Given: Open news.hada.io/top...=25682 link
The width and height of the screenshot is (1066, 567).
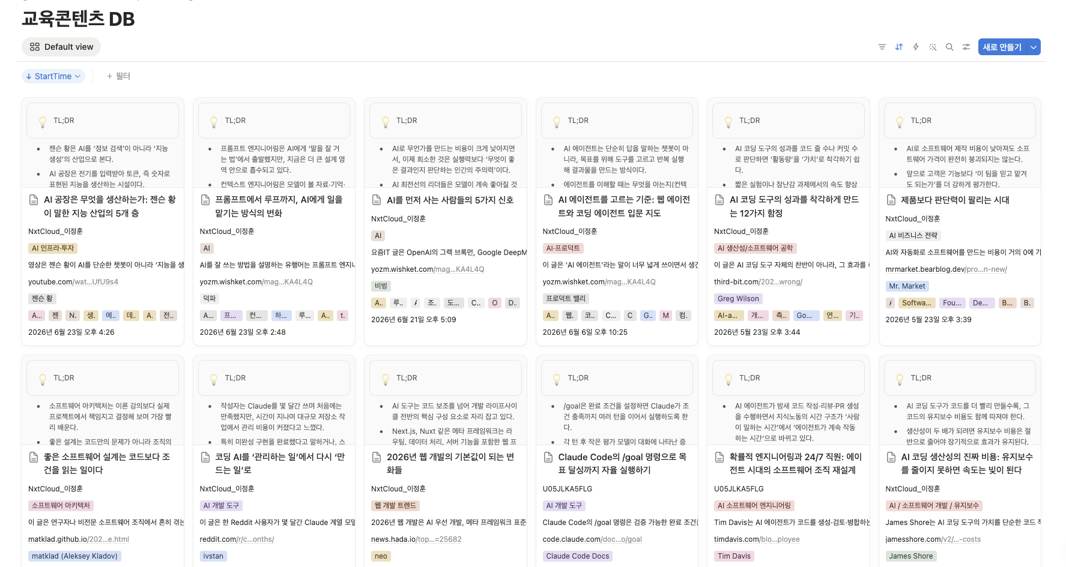Looking at the screenshot, I should pyautogui.click(x=416, y=539).
